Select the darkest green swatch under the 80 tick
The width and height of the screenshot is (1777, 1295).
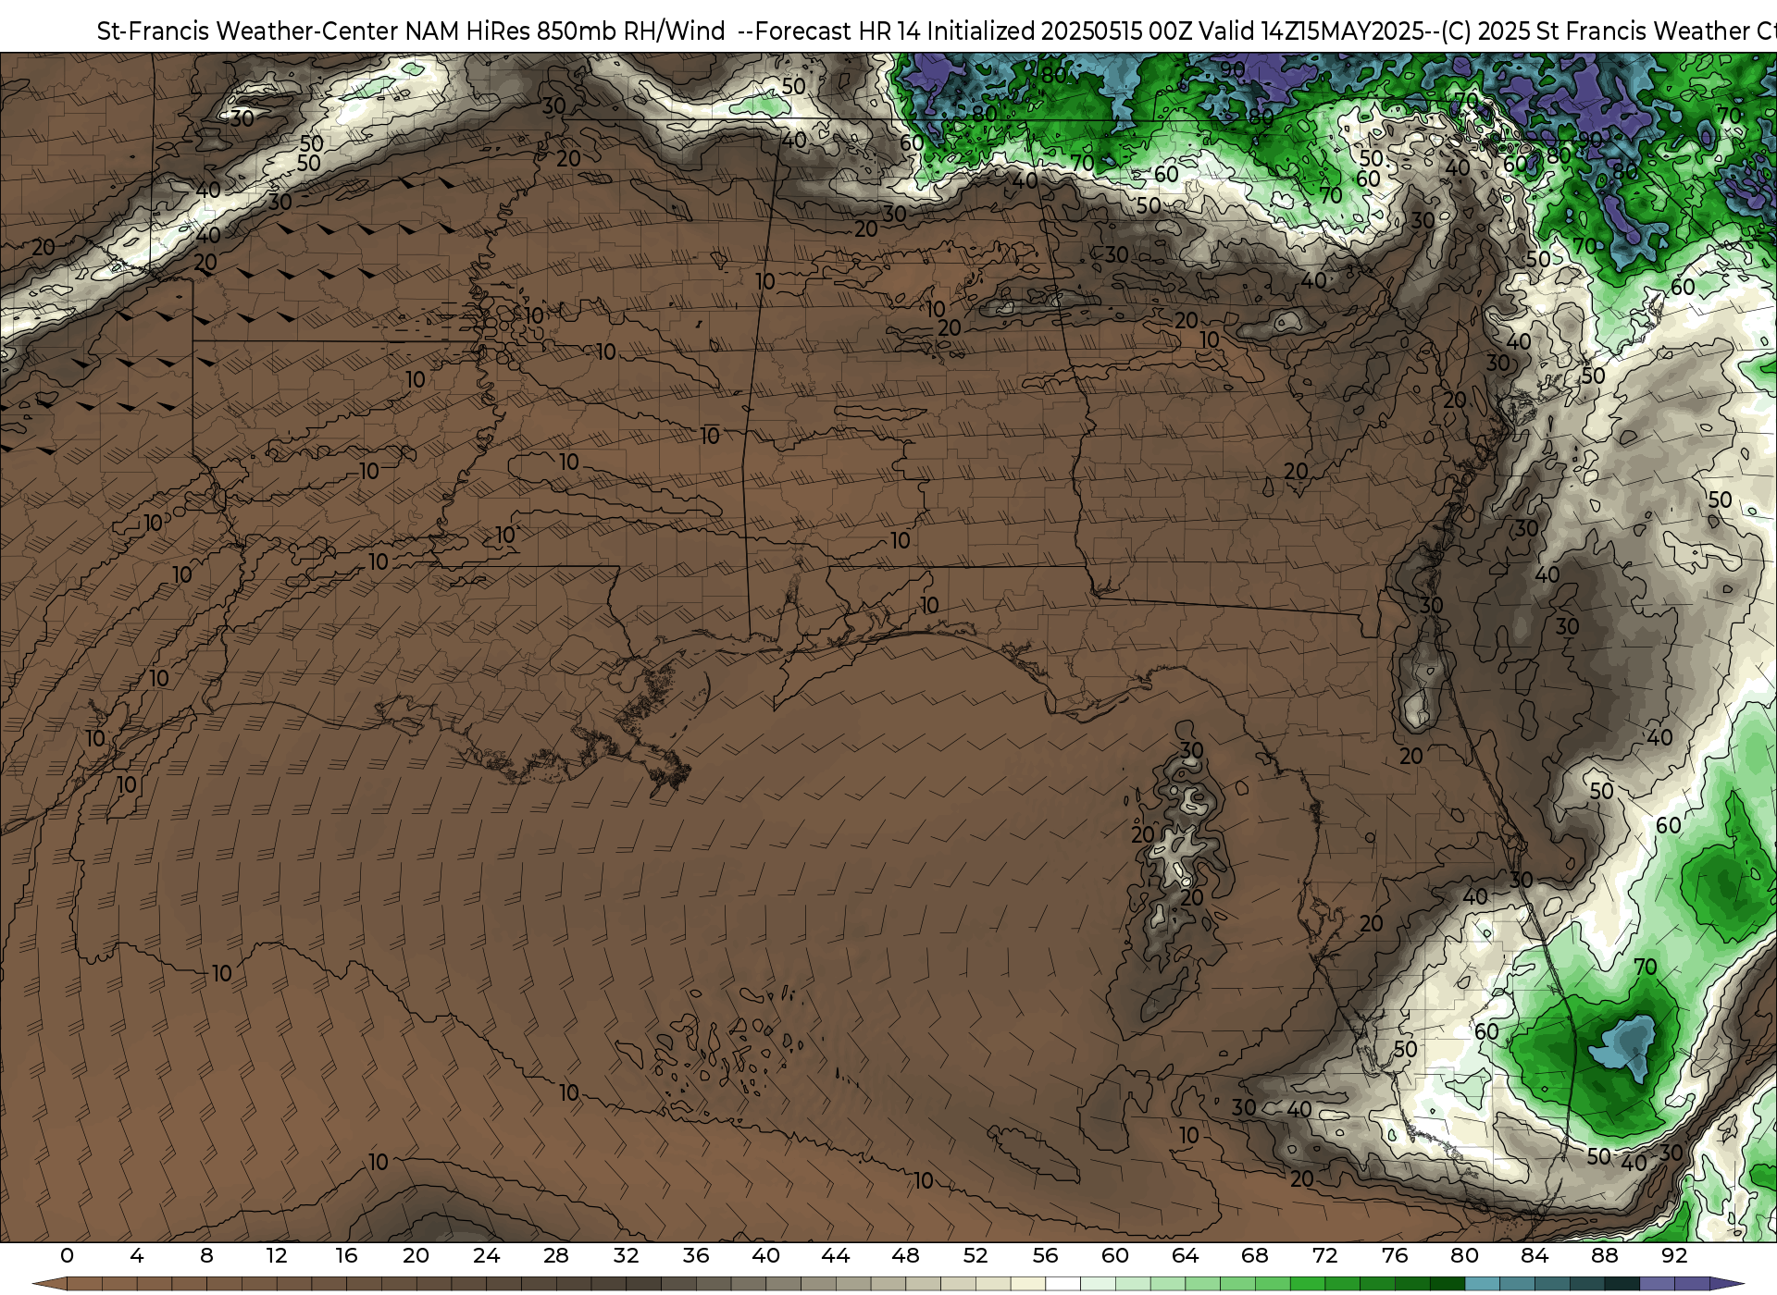[x=1448, y=1284]
